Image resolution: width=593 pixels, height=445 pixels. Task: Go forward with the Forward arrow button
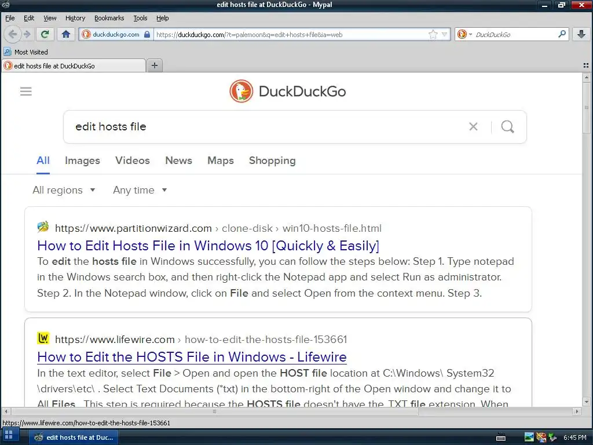[x=27, y=34]
